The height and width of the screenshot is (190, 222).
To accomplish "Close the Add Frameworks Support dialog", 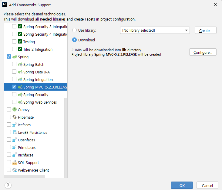I will [216, 5].
